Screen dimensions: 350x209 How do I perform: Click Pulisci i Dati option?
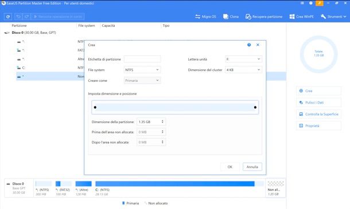pos(319,102)
